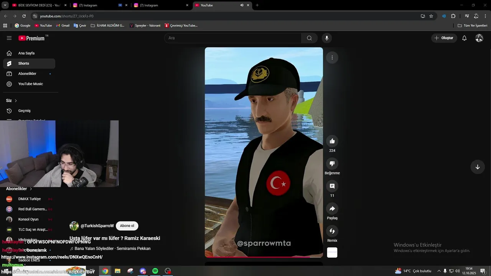Open YouTube Music from the sidebar
This screenshot has width=491, height=276.
click(29, 84)
